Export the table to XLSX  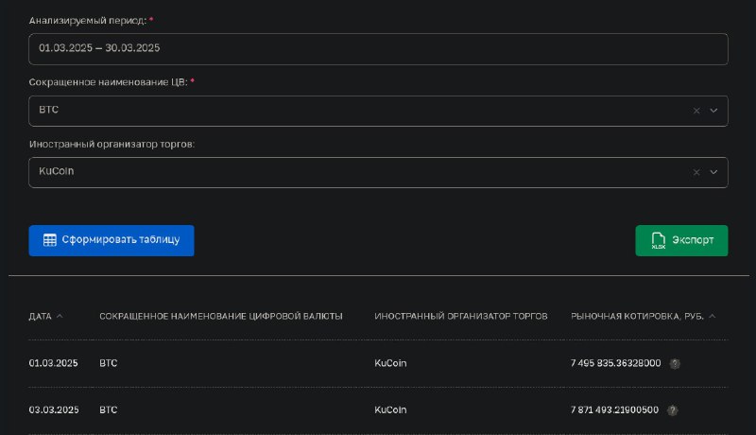click(x=681, y=240)
